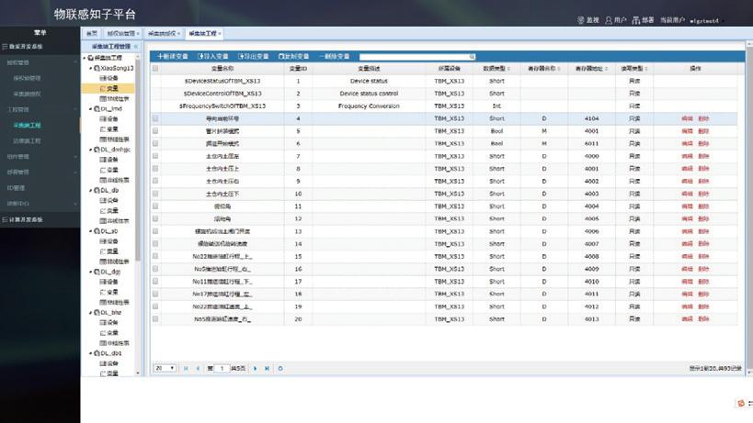Click the new variable (新建变量) toolbar button

point(173,57)
